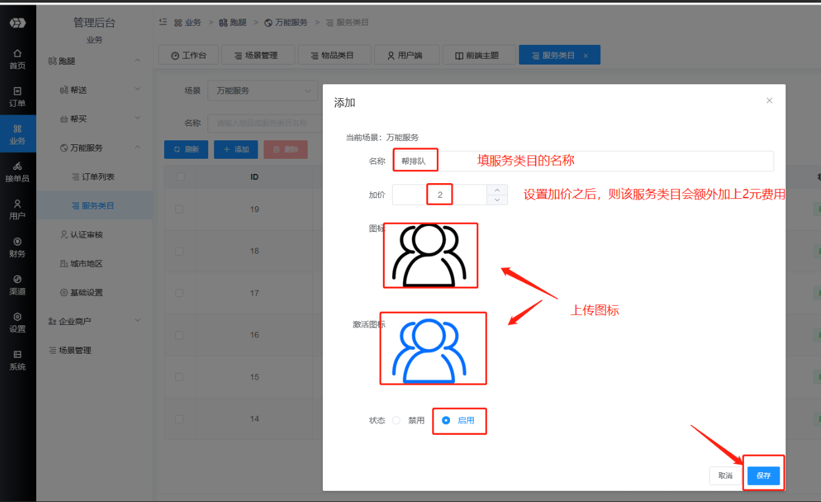The image size is (821, 502).
Task: Open the 设置 settings sidebar icon
Action: (x=18, y=321)
